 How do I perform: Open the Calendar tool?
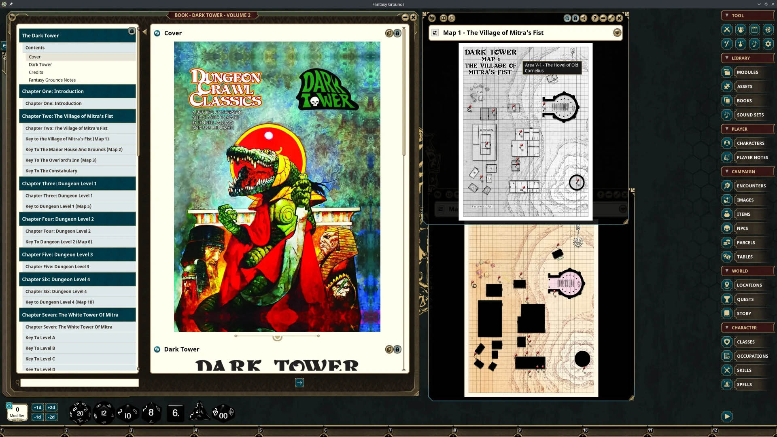click(754, 30)
